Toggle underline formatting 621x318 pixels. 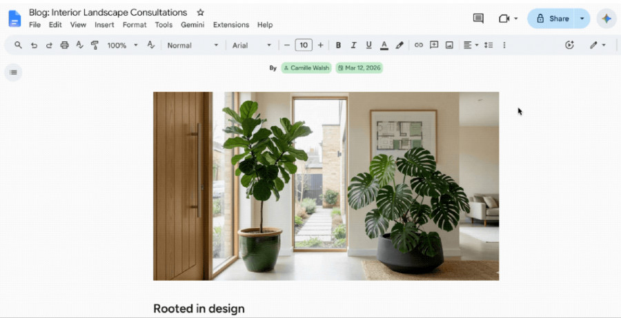tap(368, 45)
